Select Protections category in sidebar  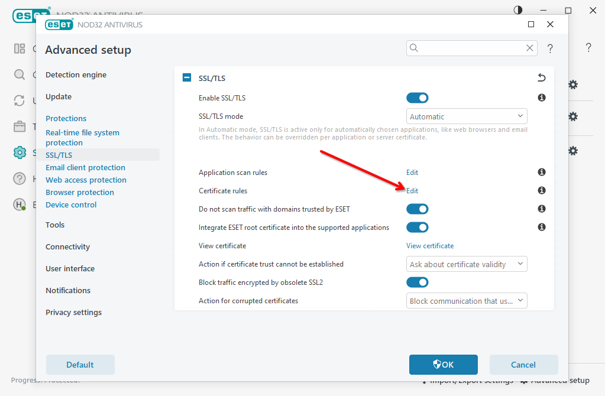[x=66, y=118]
